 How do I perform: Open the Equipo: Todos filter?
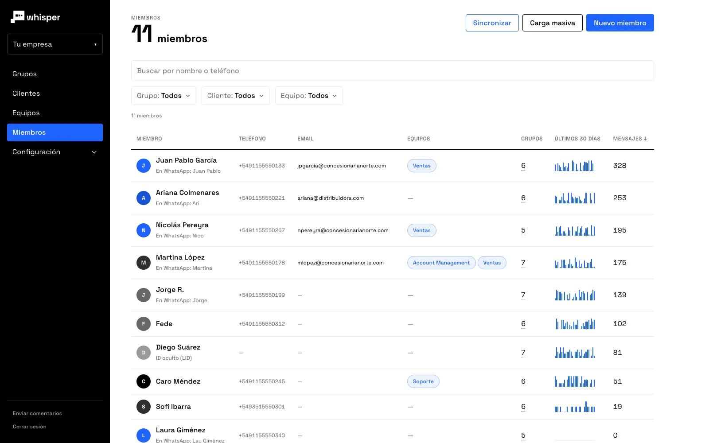click(309, 96)
